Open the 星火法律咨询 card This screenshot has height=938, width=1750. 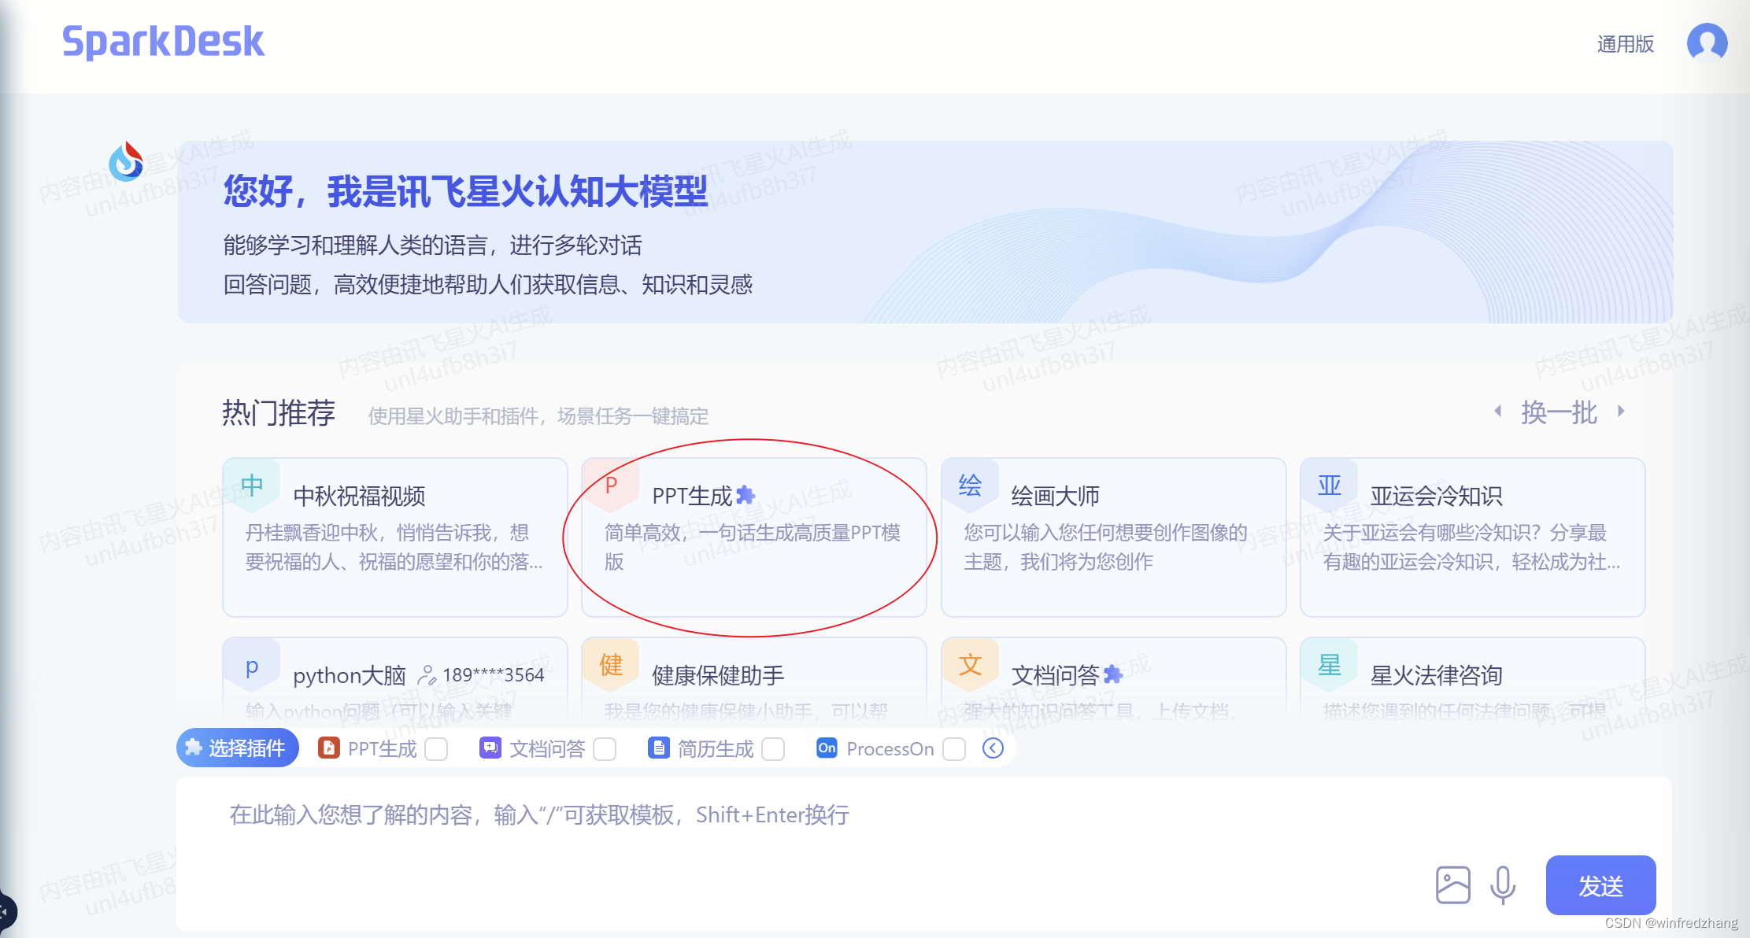[x=1472, y=681]
